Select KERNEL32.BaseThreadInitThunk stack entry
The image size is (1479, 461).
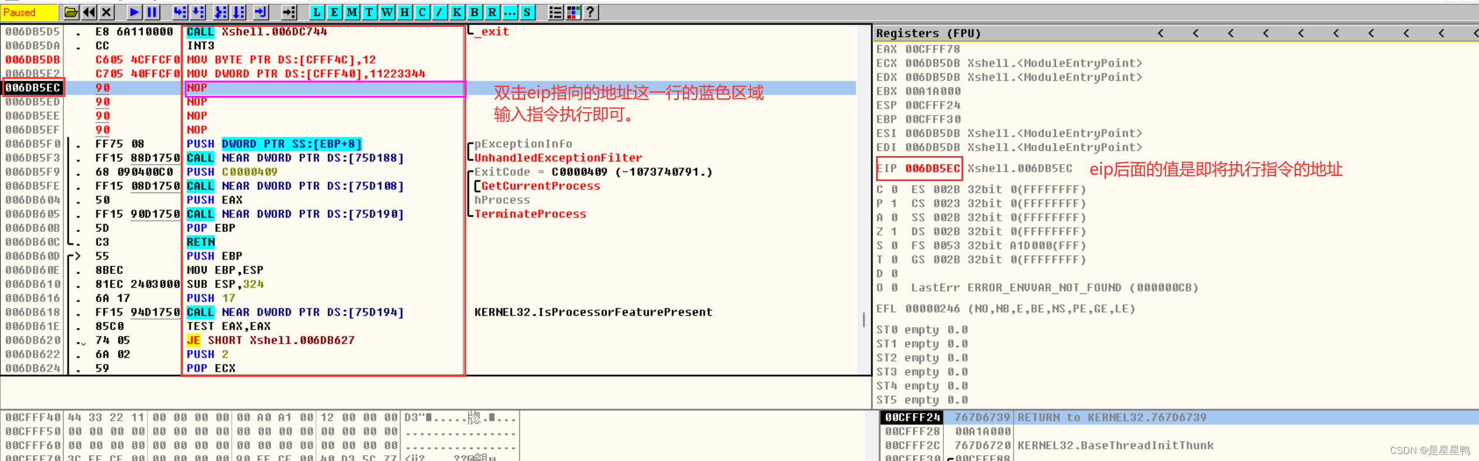click(x=1115, y=445)
